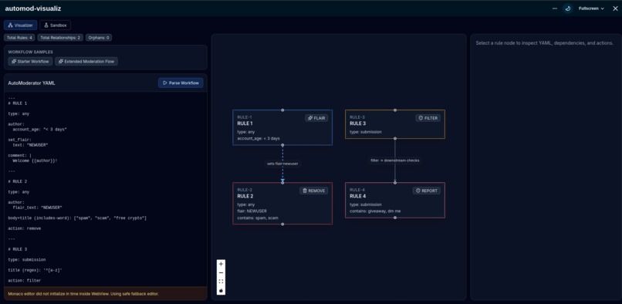Click the 'filter > downstream checks' edge label

[x=395, y=160]
